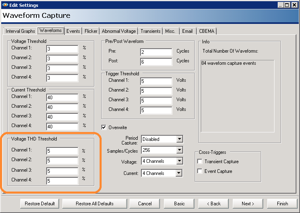Switch to the Misc. tab
Viewport: 300px width, 213px height.
pos(170,31)
